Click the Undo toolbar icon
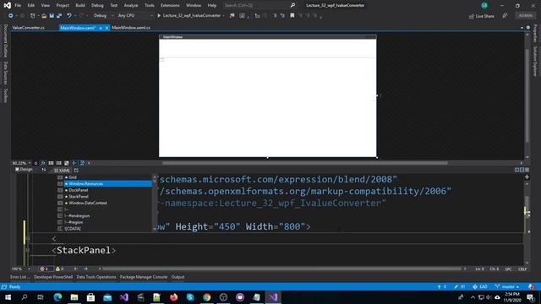The height and width of the screenshot is (304, 541). (x=69, y=16)
